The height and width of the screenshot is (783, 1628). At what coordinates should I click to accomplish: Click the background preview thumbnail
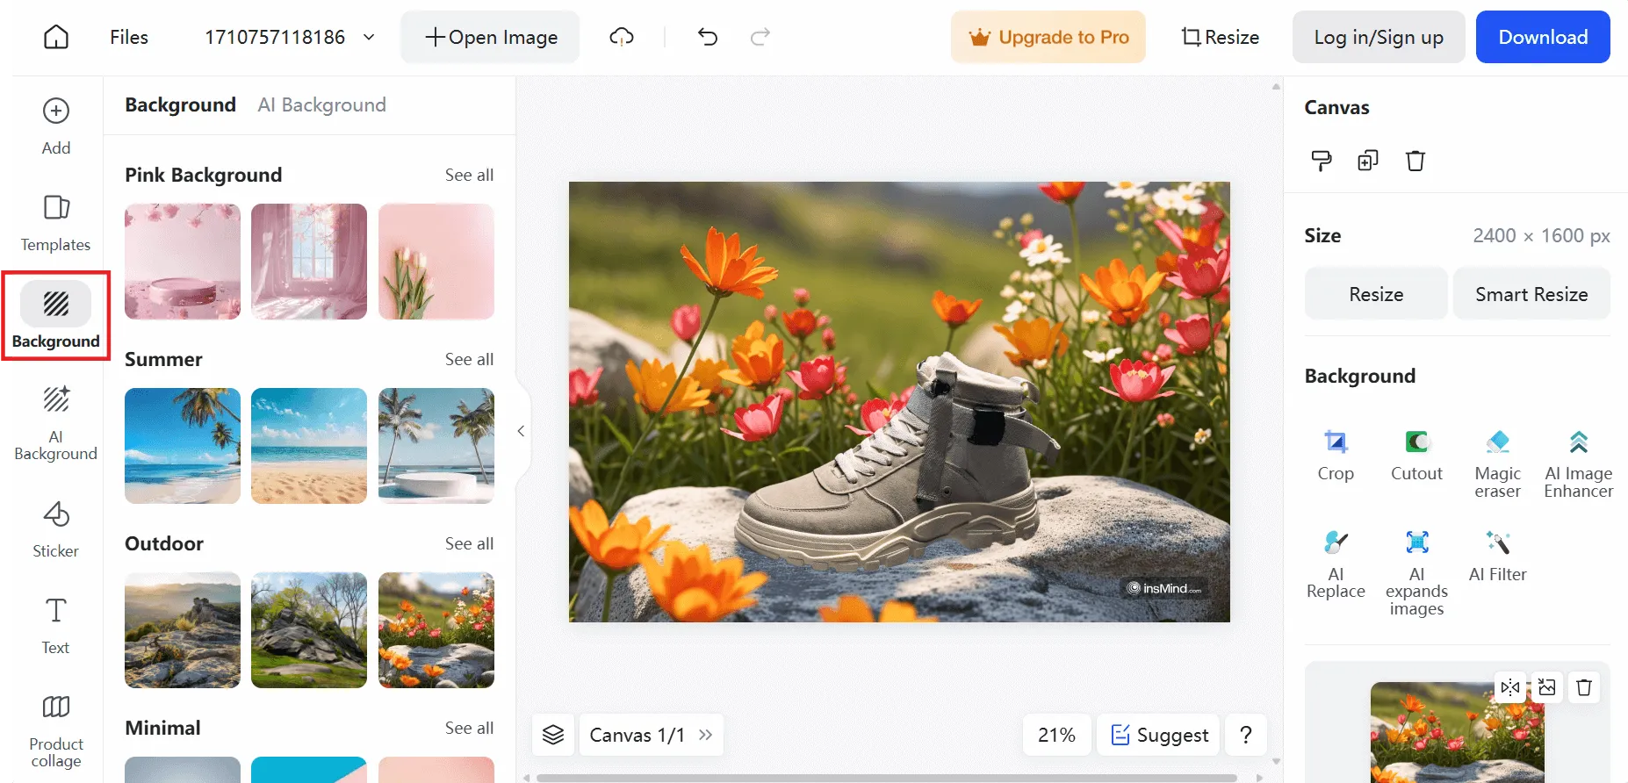[x=1458, y=734]
